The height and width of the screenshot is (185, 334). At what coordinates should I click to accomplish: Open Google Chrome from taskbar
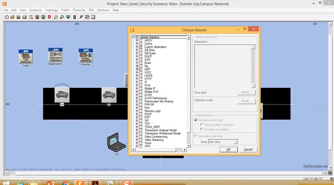(x=66, y=183)
